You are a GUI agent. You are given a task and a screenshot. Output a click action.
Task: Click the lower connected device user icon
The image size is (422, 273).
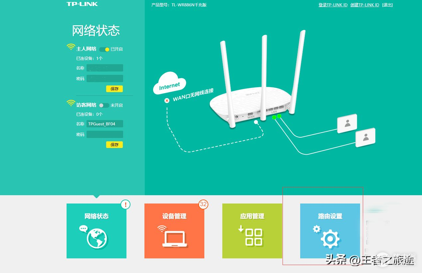pos(365,137)
